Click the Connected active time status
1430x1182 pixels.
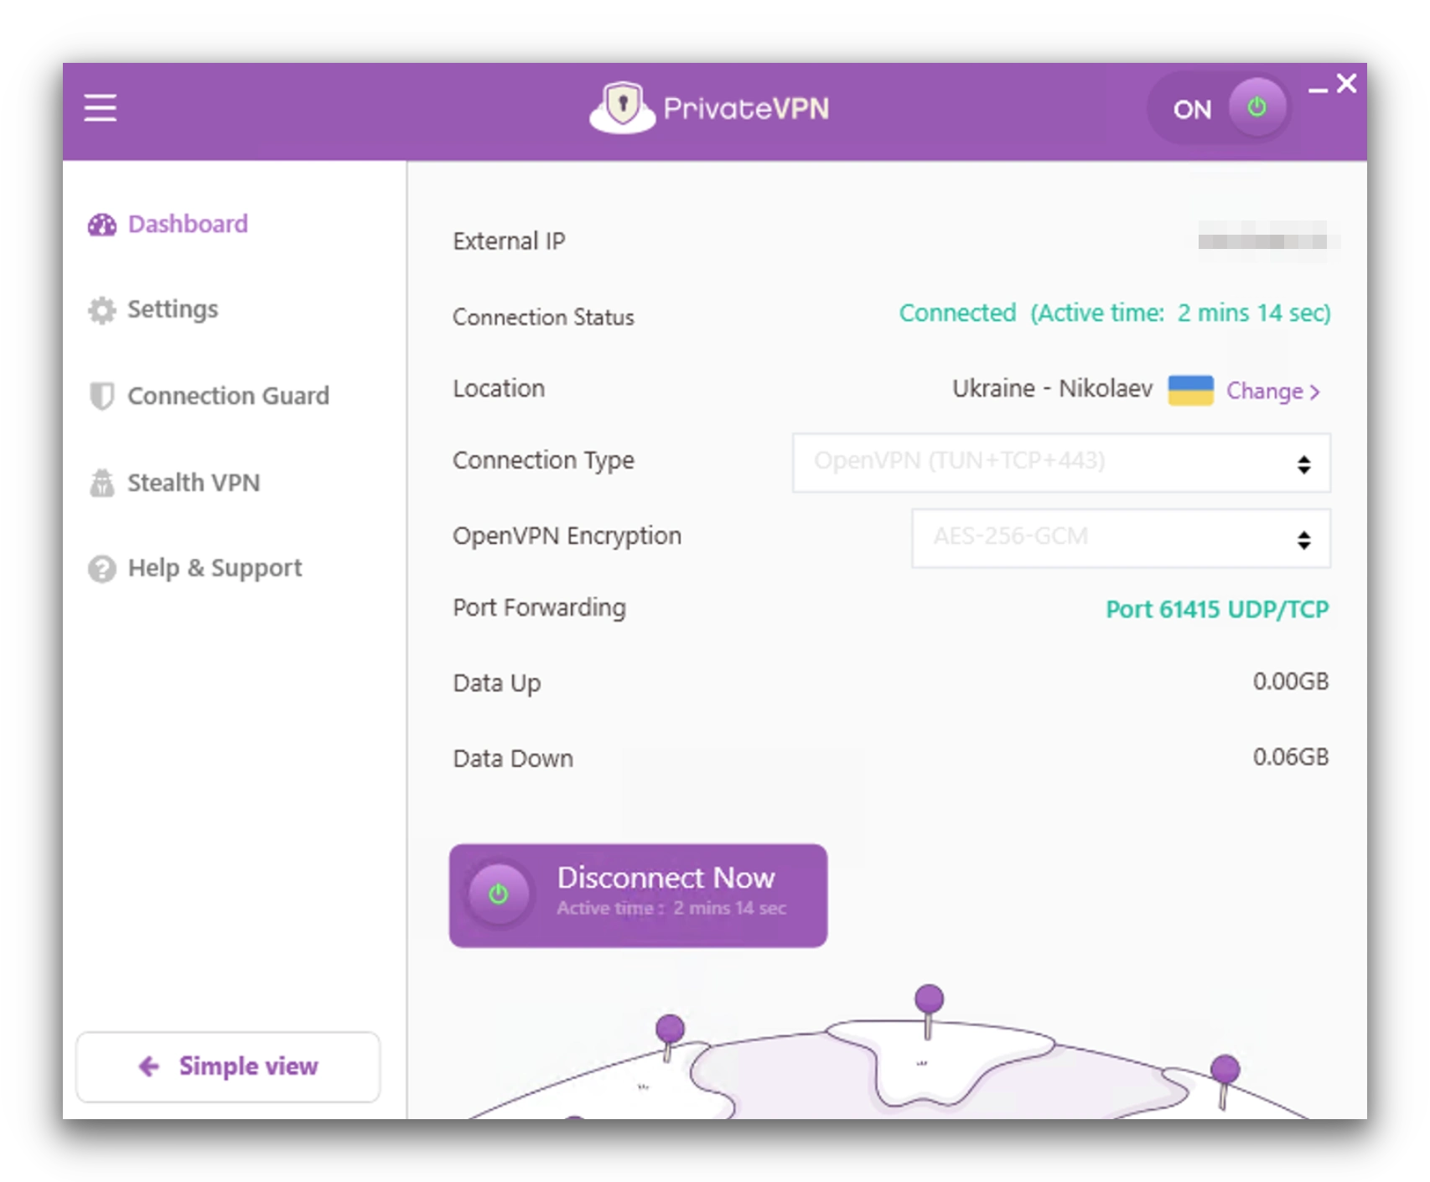click(1115, 314)
